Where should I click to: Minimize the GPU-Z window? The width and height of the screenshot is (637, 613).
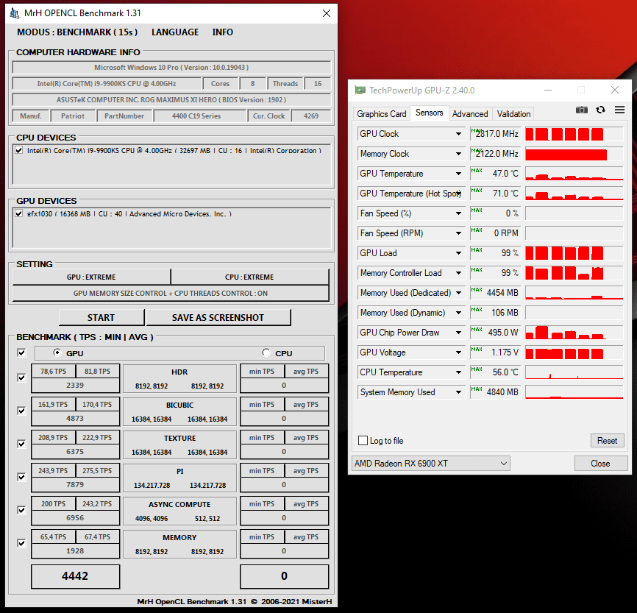pos(548,90)
